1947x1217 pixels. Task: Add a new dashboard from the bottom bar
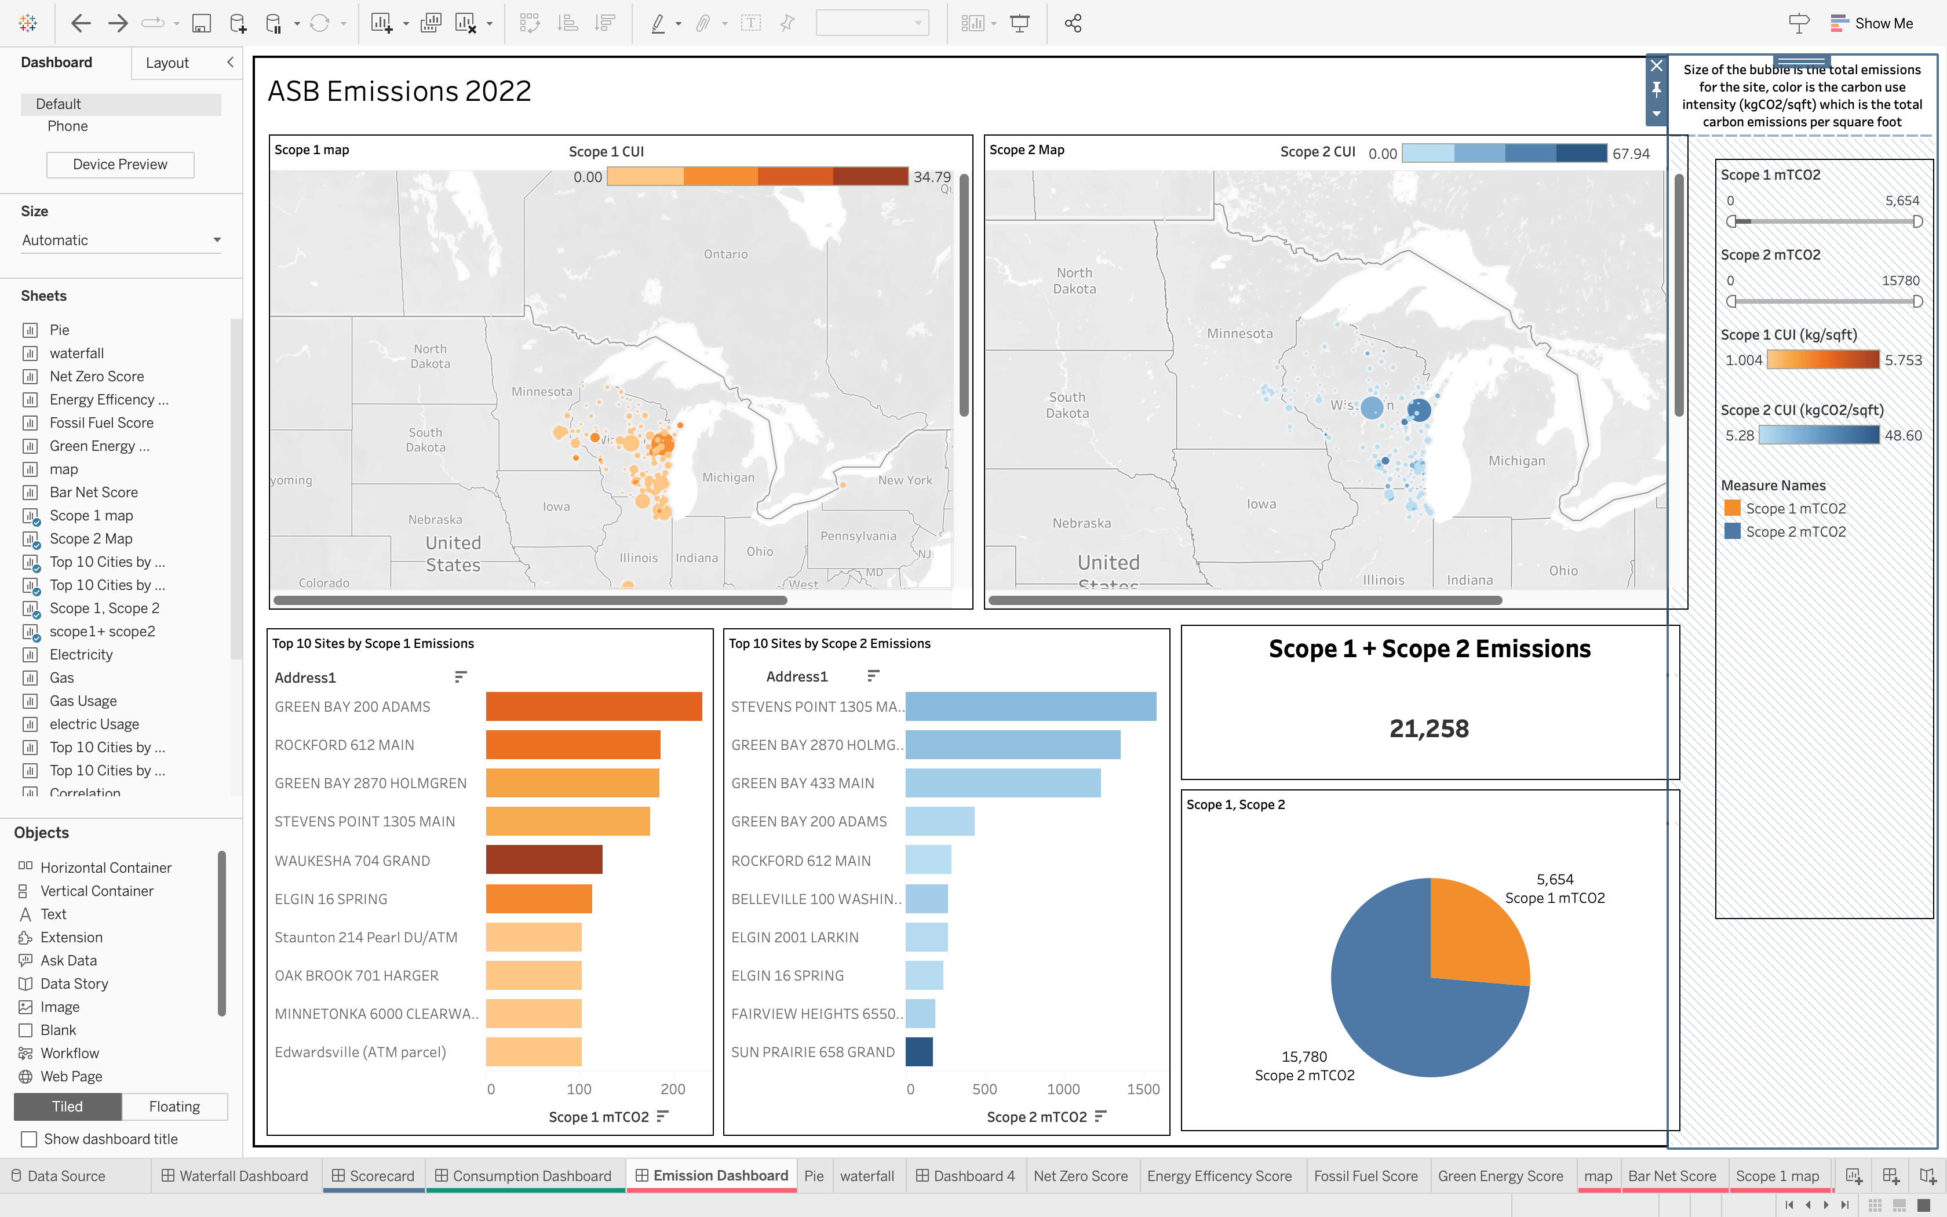click(1891, 1175)
